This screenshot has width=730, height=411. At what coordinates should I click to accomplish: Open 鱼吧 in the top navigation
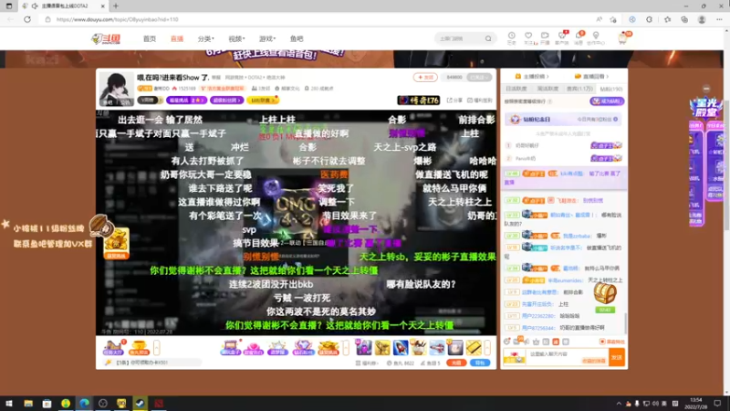pos(297,38)
